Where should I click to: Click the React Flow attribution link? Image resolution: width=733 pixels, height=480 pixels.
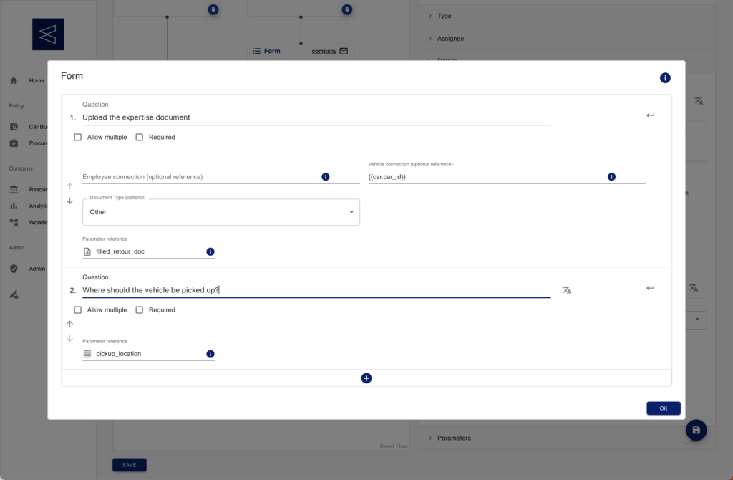394,446
